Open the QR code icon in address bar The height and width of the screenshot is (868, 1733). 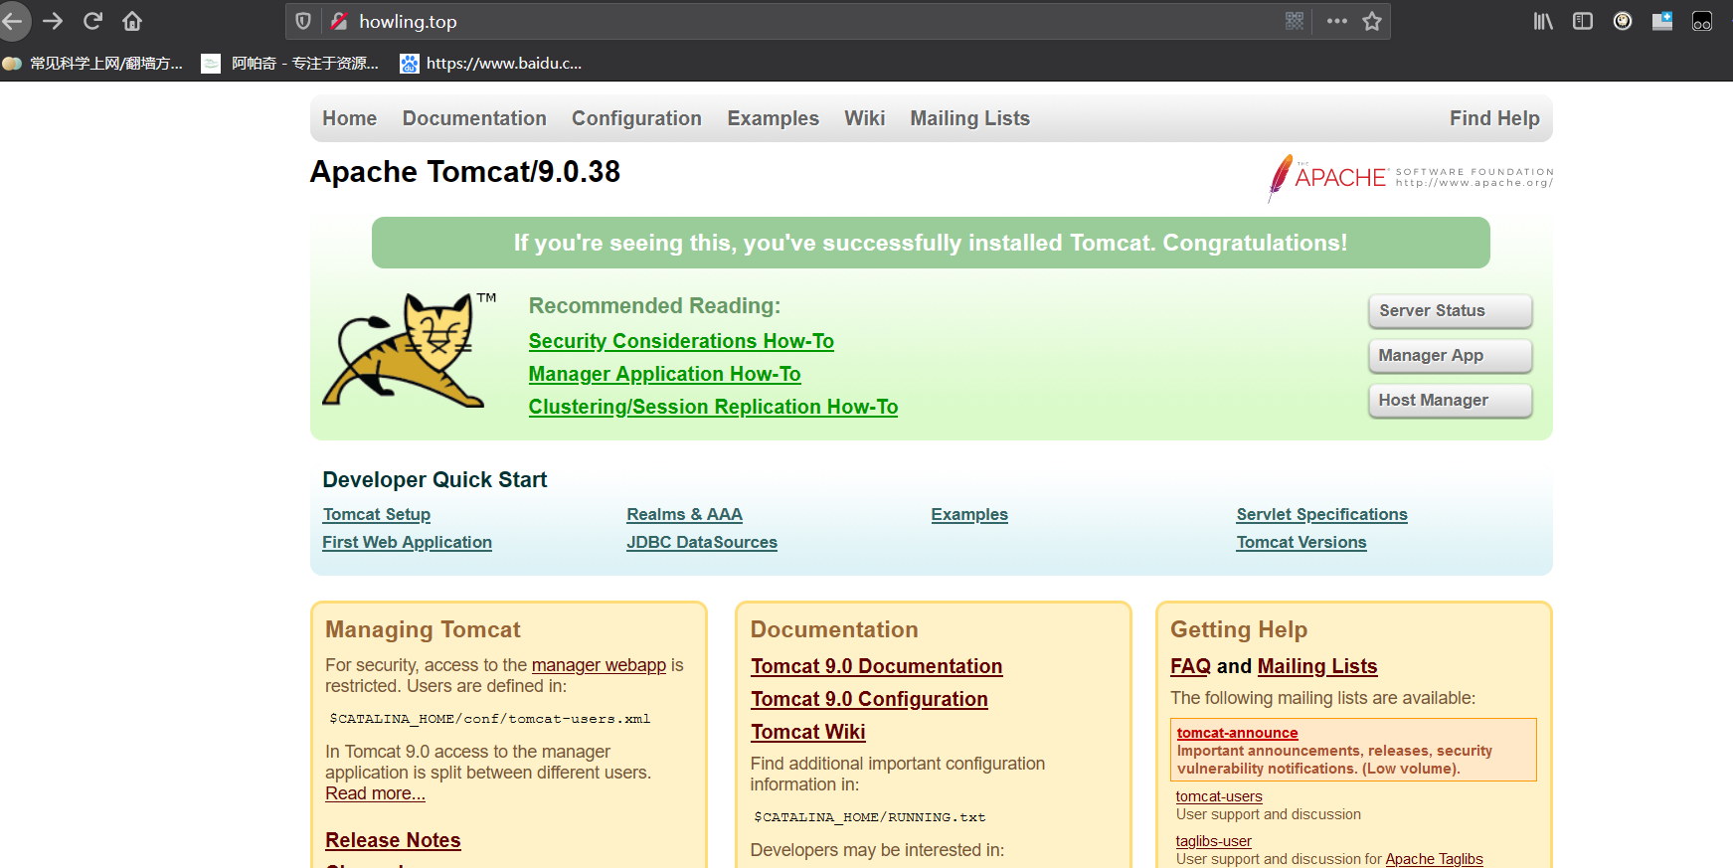(1295, 21)
